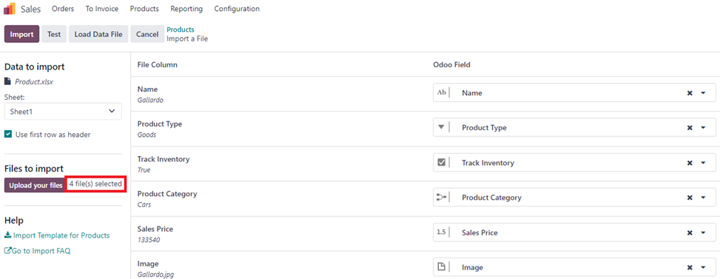Click the Load Data File button
This screenshot has height=279, width=720.
[98, 35]
